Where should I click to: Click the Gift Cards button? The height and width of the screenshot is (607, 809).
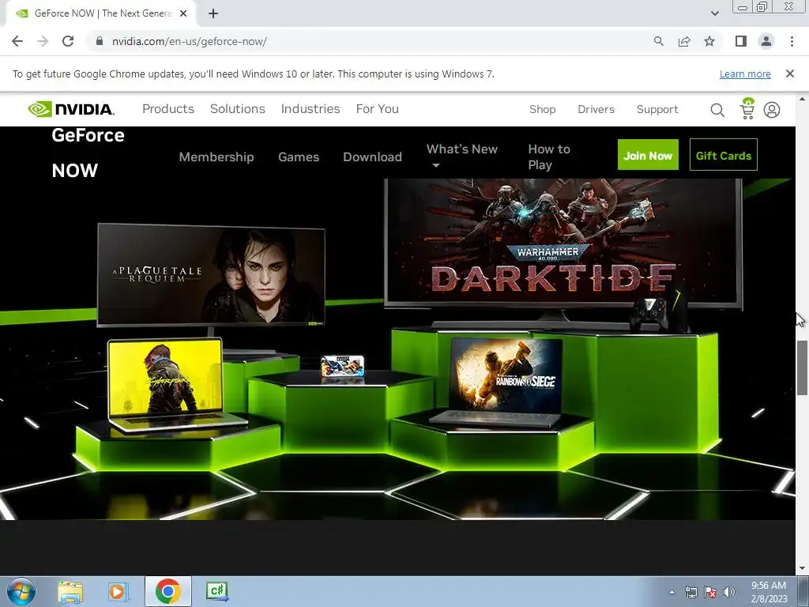click(724, 154)
